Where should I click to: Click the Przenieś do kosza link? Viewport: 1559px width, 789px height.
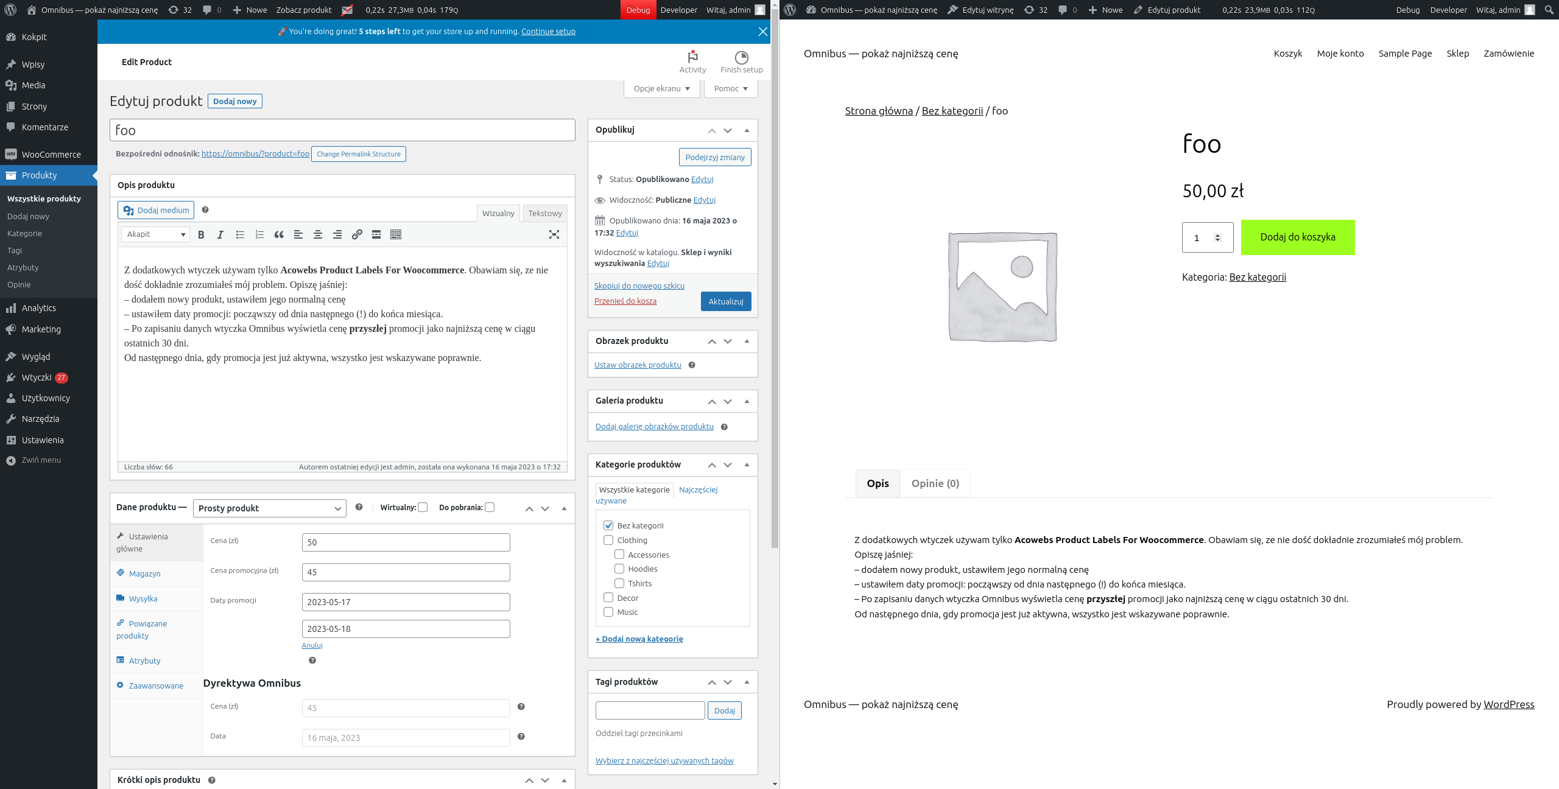pyautogui.click(x=625, y=301)
